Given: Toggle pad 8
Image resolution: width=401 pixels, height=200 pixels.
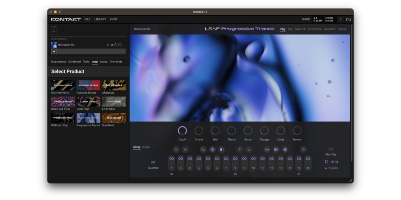Looking at the screenshot, I should (x=235, y=163).
